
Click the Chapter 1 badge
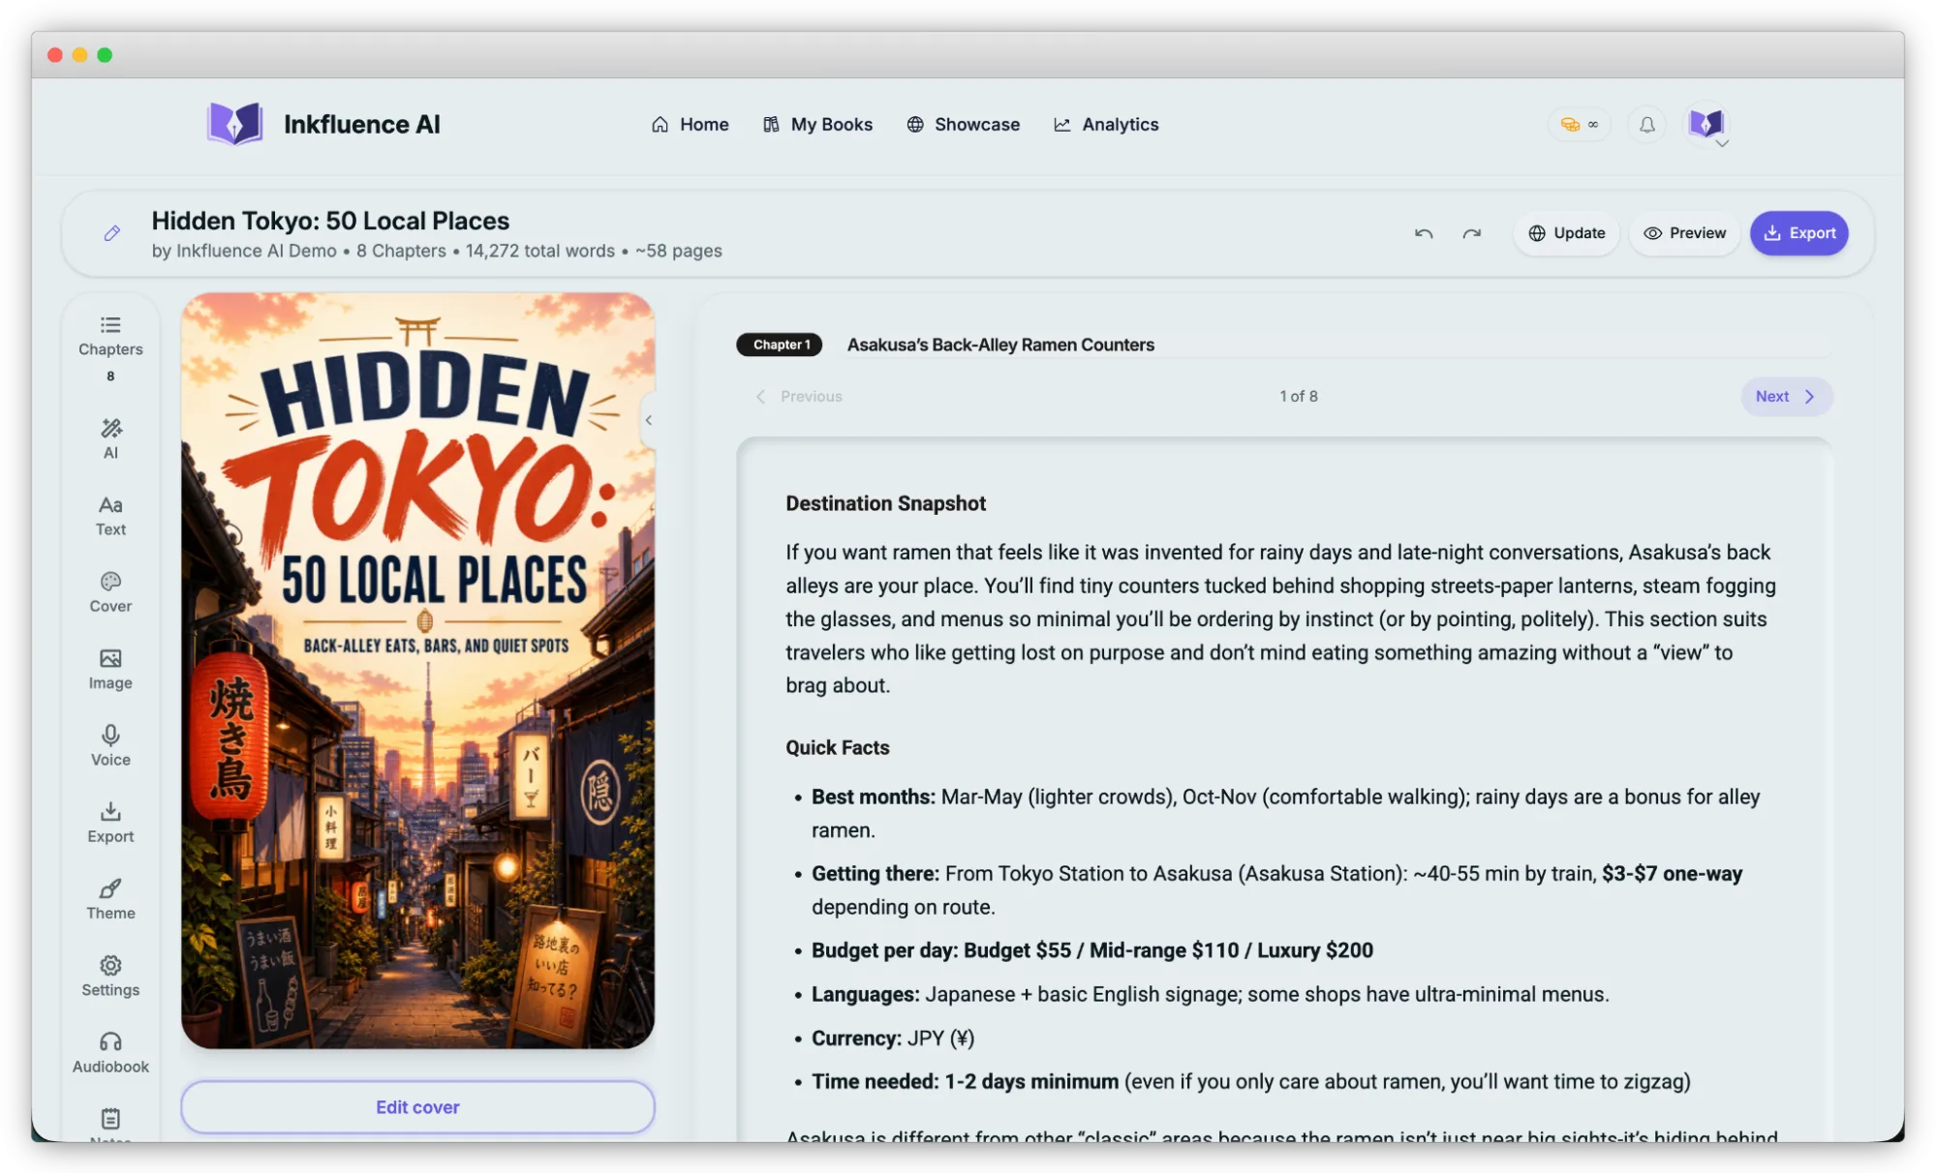tap(780, 345)
